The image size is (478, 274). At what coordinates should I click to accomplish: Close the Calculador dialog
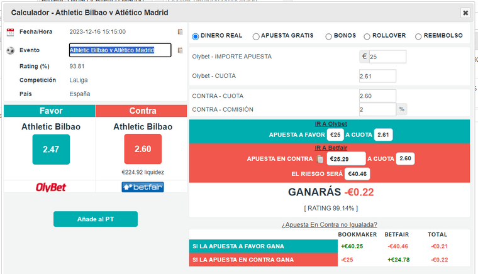(465, 13)
